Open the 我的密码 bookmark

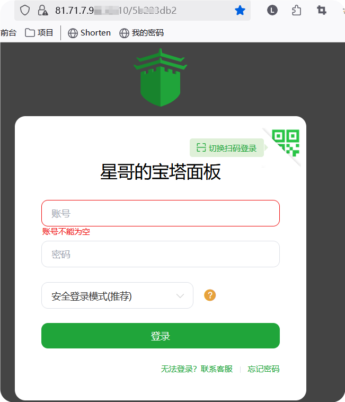click(x=141, y=33)
